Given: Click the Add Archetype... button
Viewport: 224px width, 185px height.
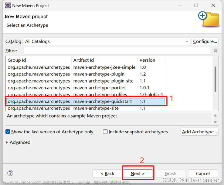Looking at the screenshot, I should point(199,132).
